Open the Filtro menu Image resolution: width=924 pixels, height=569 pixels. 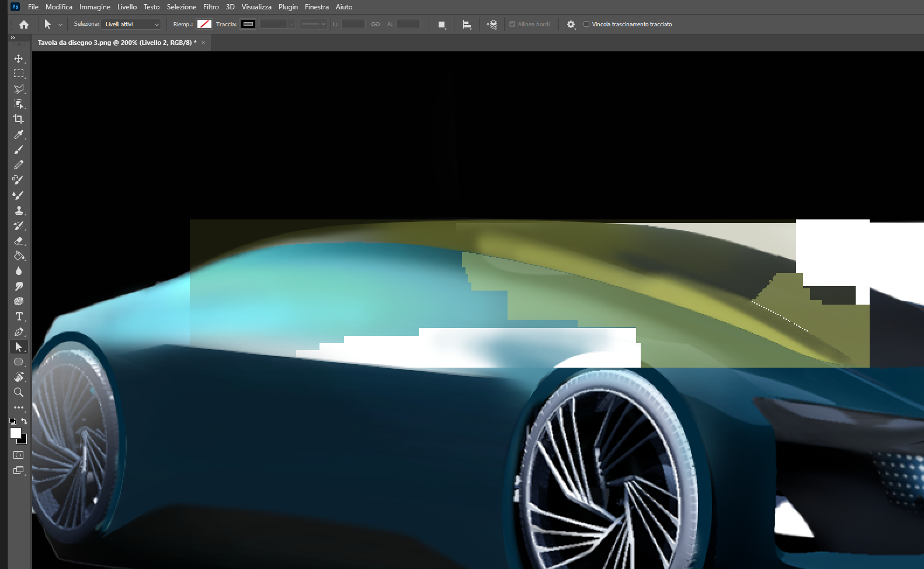tap(211, 7)
